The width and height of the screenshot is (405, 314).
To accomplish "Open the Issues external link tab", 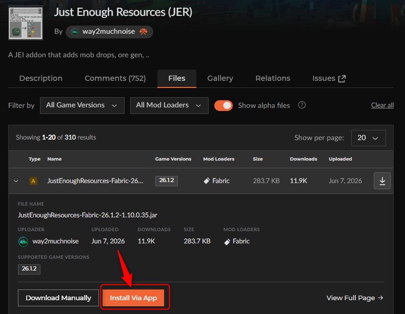I will 329,78.
